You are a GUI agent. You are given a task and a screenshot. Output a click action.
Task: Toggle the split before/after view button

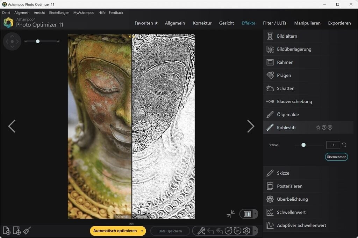click(x=247, y=214)
